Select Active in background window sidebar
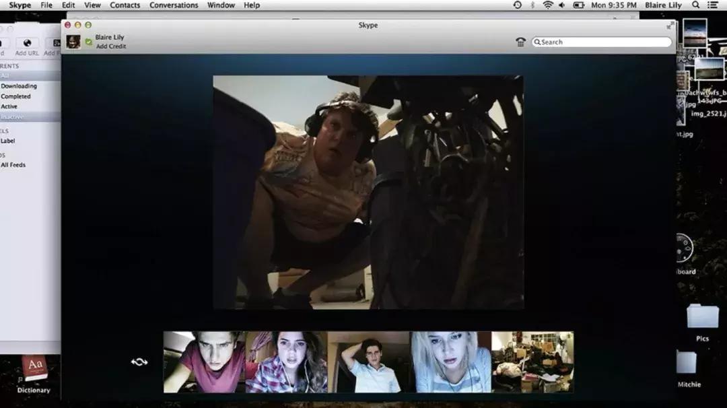 tap(9, 106)
